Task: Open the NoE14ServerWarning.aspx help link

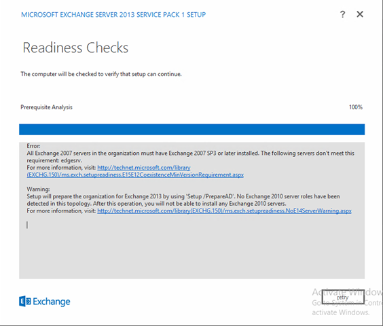Action: (224, 211)
